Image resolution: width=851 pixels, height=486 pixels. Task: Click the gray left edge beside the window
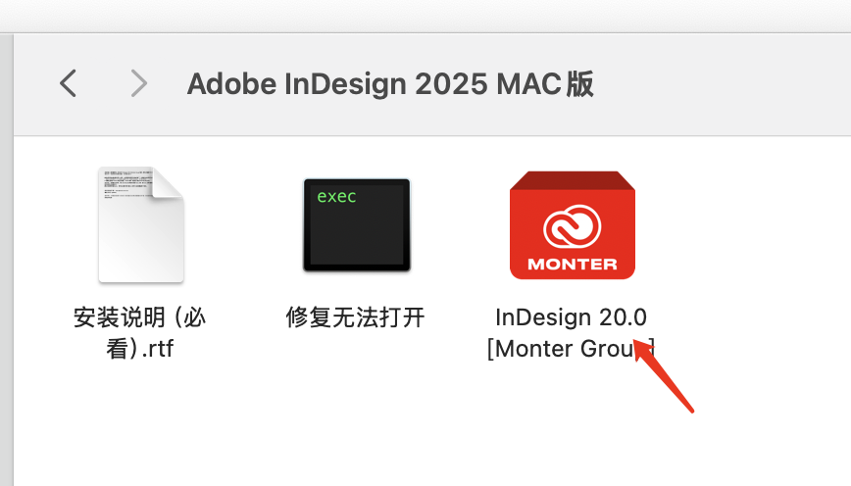[x=5, y=255]
